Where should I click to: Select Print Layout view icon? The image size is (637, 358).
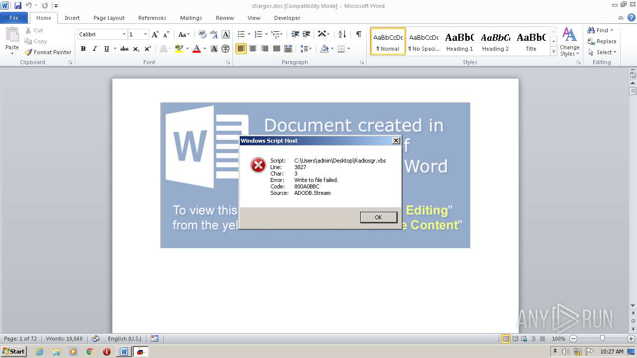506,339
